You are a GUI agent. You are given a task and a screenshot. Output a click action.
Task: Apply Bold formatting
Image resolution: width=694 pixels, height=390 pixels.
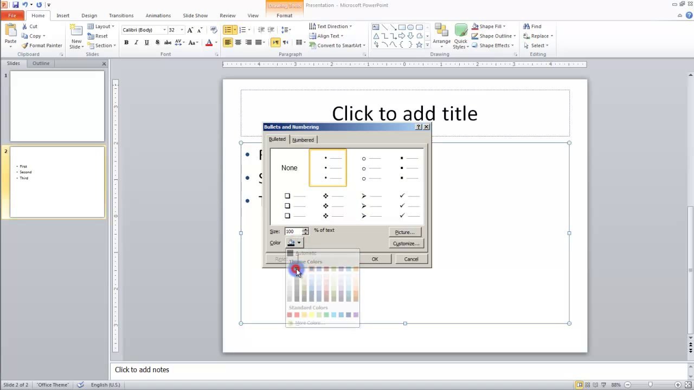126,42
